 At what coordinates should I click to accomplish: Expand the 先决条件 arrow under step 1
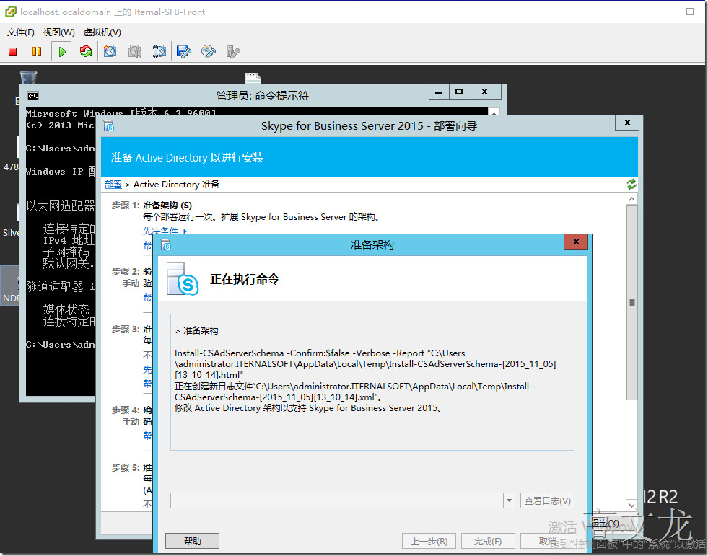pos(185,231)
